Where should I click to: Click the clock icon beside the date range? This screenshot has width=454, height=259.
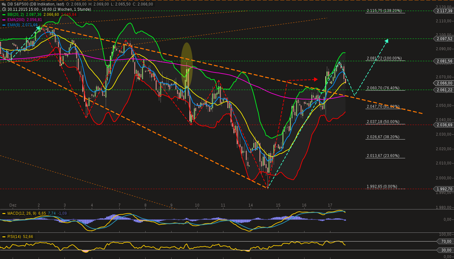(x=4, y=9)
